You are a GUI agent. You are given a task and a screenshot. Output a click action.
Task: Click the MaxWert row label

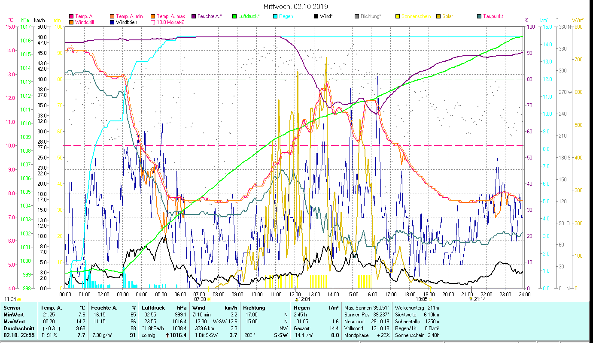pyautogui.click(x=14, y=322)
